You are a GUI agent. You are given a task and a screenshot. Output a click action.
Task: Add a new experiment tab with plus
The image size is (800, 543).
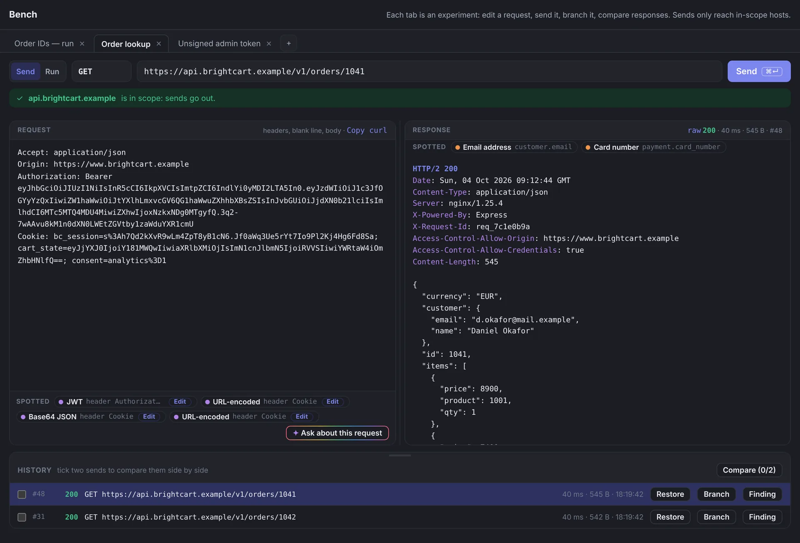(x=289, y=43)
